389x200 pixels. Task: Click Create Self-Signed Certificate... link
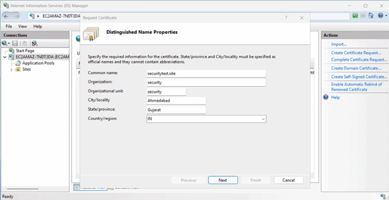pyautogui.click(x=359, y=76)
